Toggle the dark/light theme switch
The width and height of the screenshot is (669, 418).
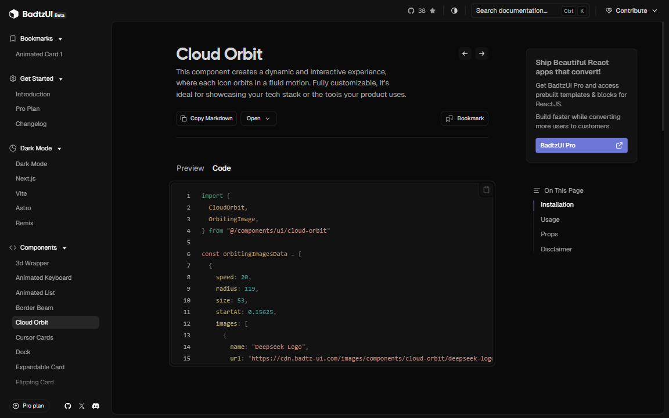(454, 10)
